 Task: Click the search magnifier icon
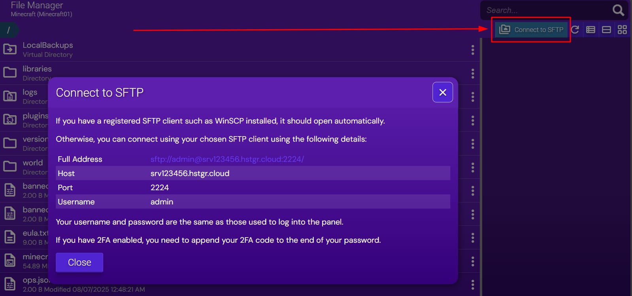coord(618,10)
